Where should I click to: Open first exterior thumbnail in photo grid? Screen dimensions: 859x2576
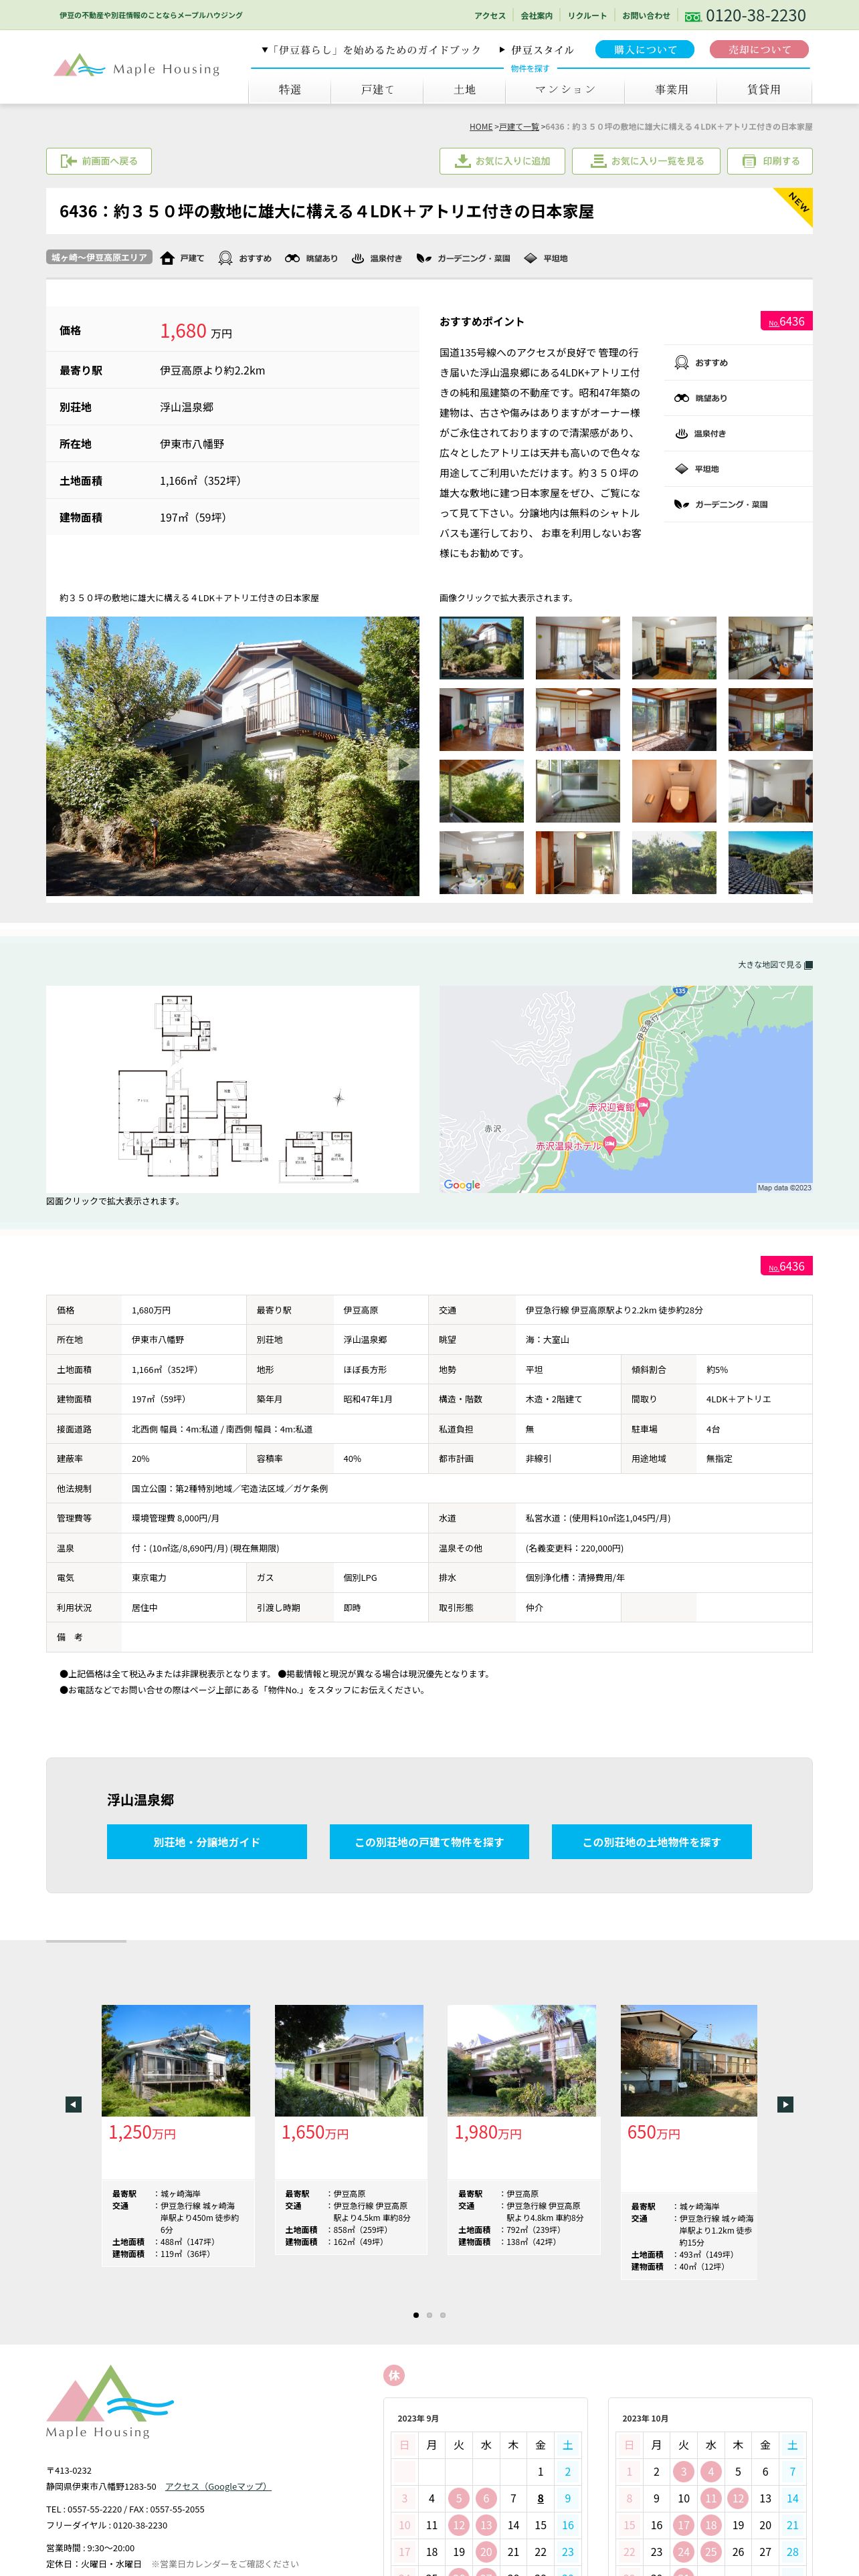[481, 648]
